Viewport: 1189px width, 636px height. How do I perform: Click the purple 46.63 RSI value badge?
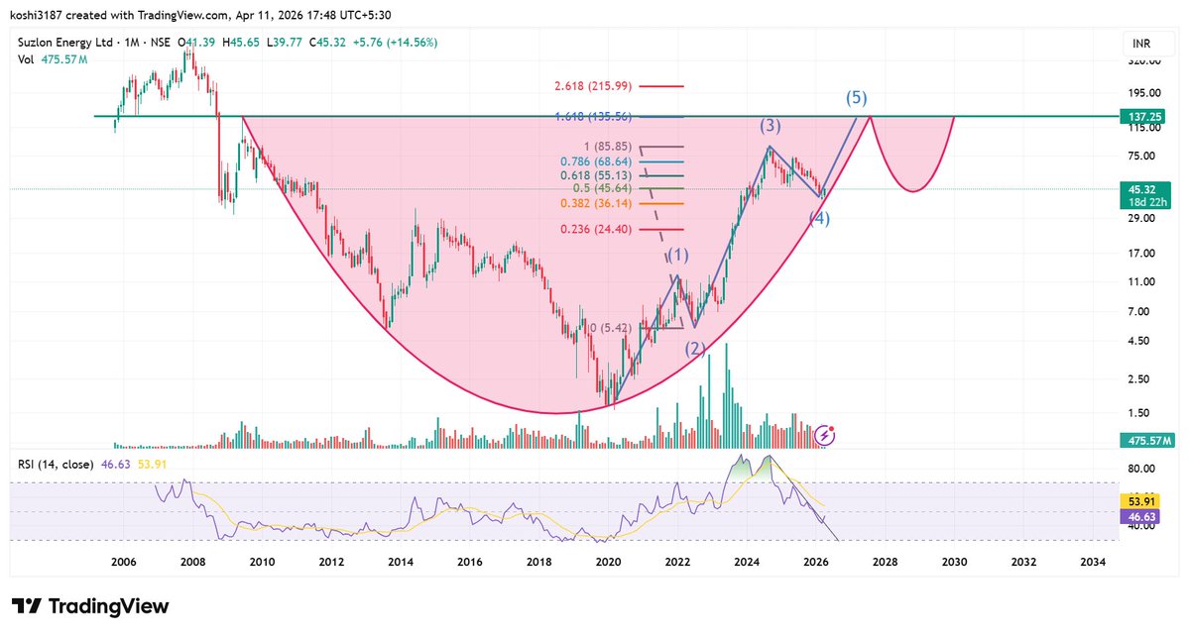1139,517
